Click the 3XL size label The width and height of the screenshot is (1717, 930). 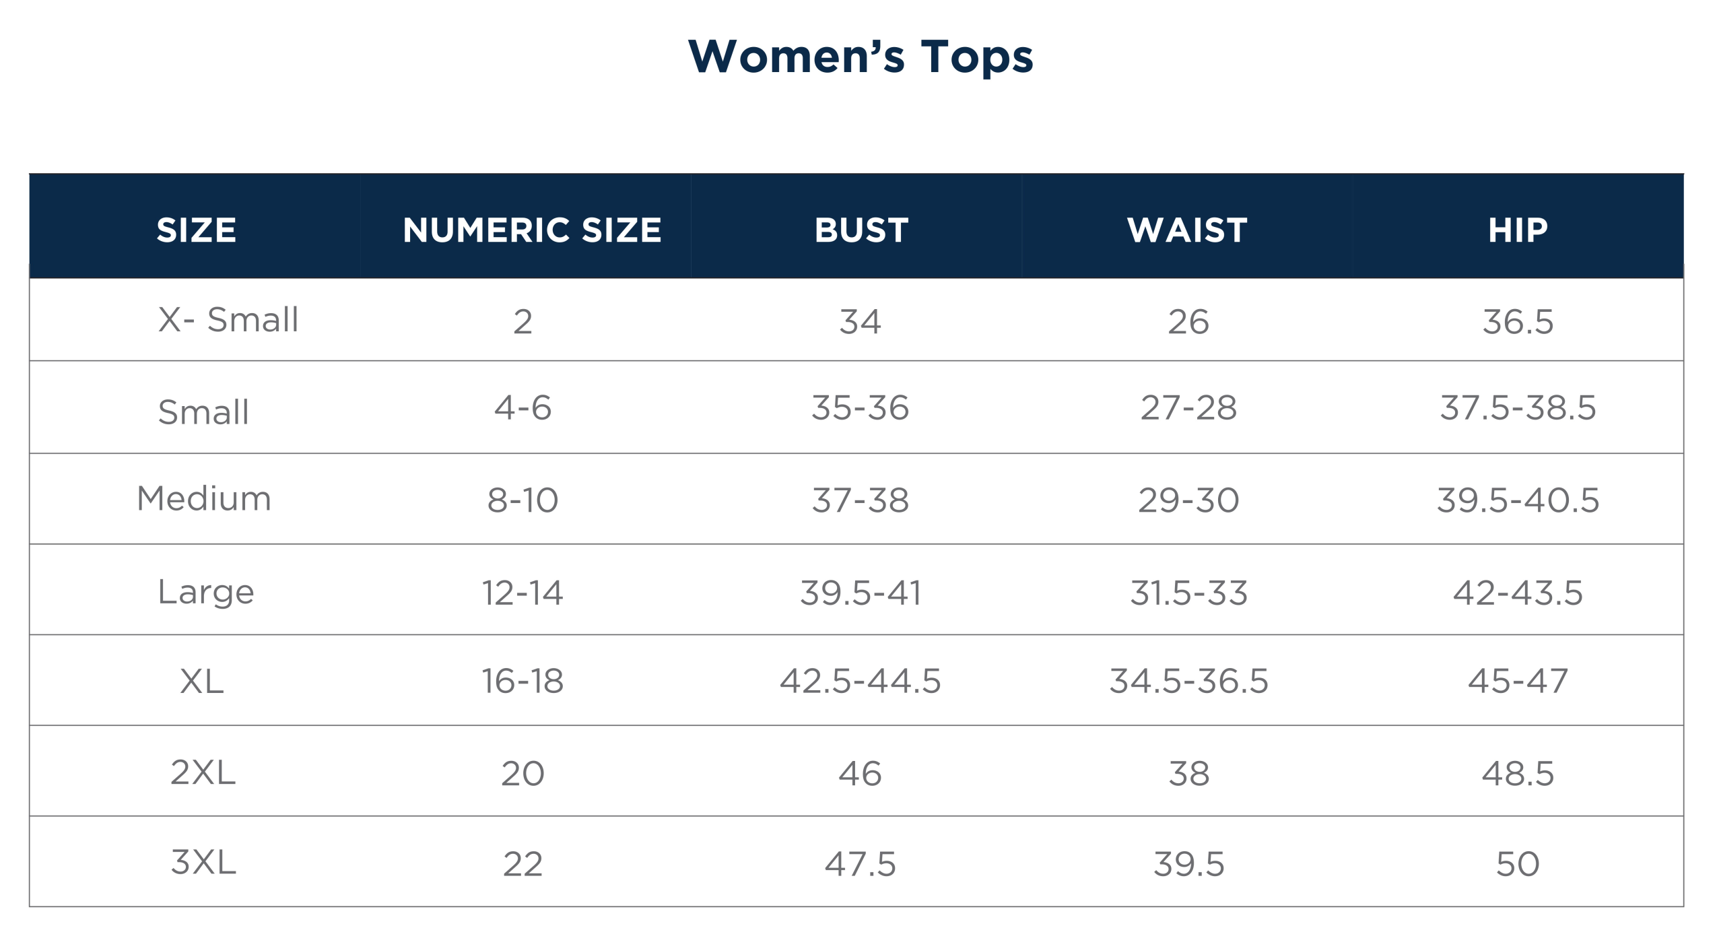click(x=203, y=862)
